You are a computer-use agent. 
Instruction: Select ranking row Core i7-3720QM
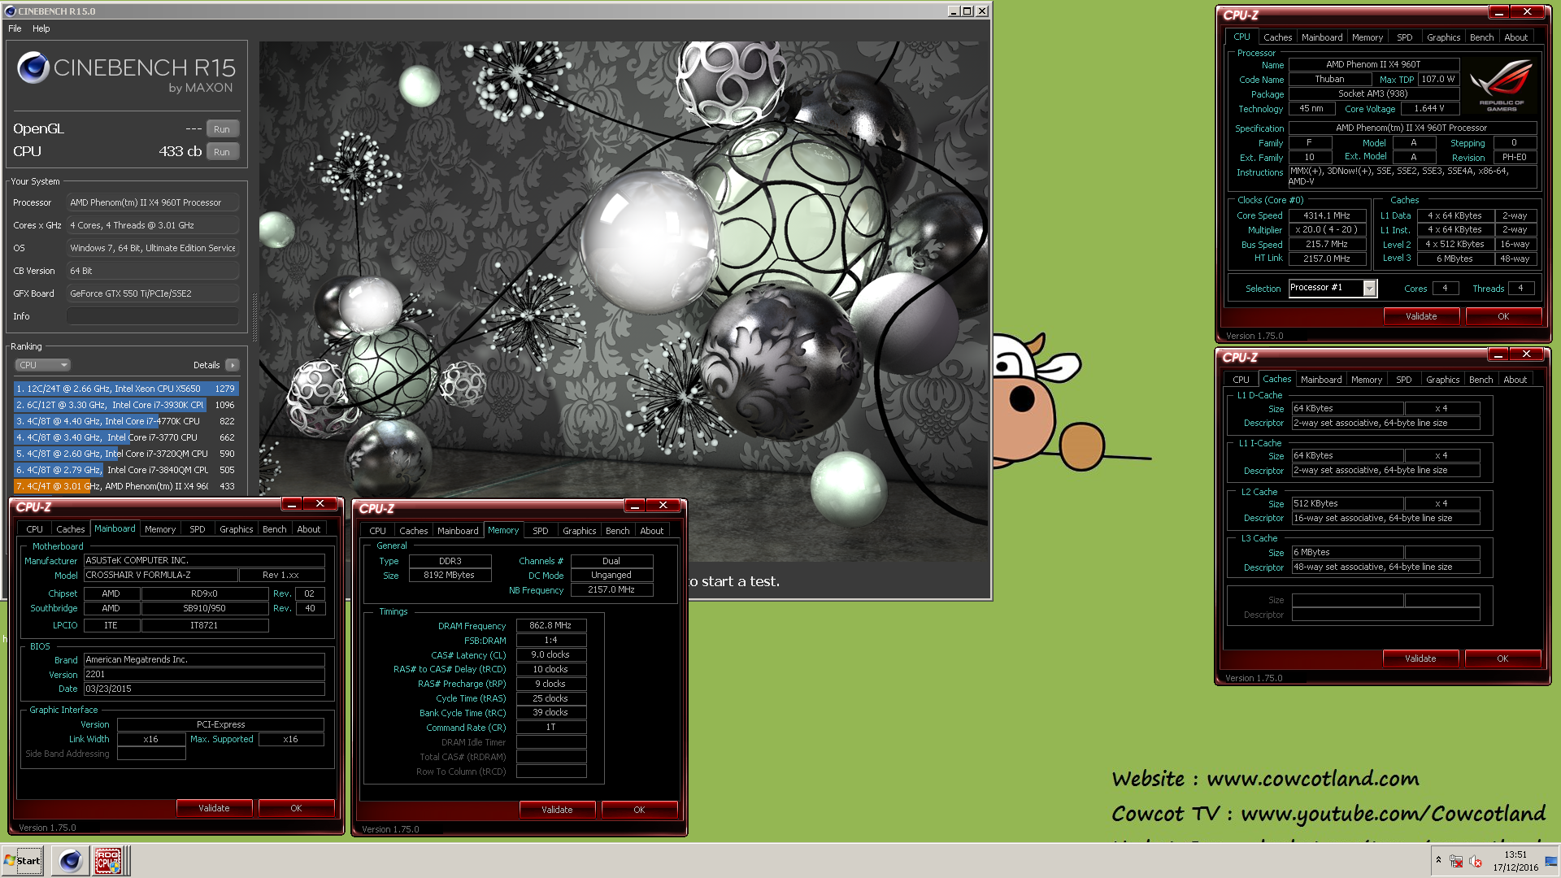[x=126, y=454]
